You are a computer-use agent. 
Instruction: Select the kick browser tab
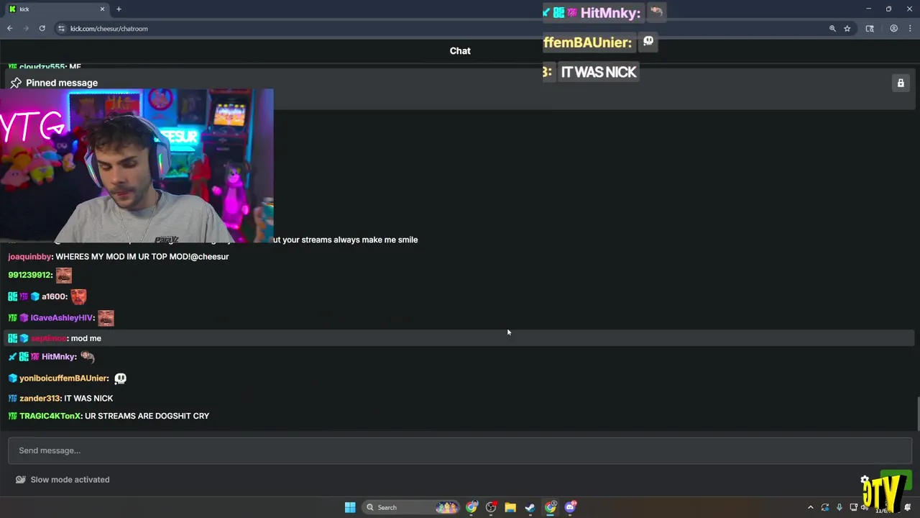(x=56, y=9)
